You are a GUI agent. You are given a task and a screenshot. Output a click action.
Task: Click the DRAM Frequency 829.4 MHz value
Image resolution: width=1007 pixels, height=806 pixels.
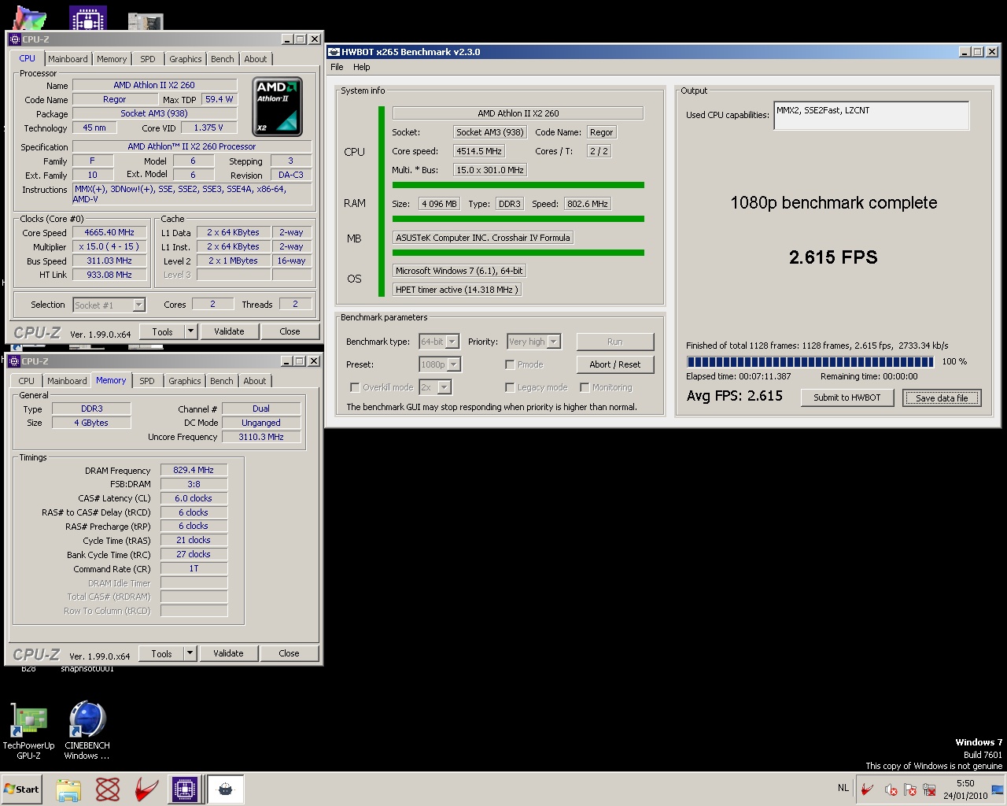tap(194, 470)
